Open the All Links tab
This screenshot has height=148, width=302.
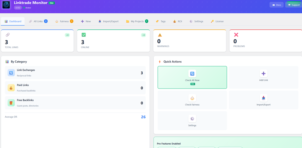coord(38,21)
